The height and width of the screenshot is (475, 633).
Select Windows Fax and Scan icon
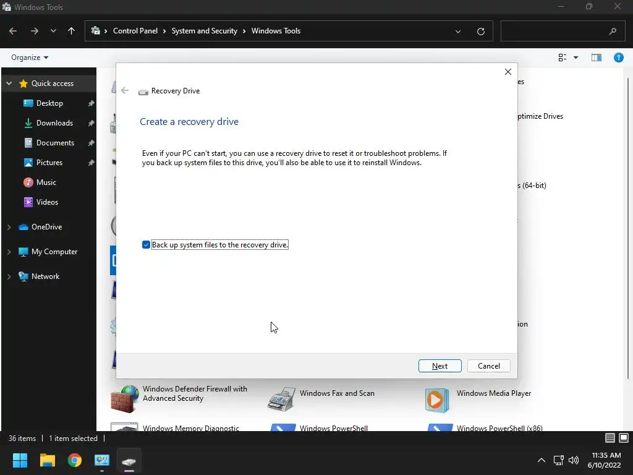[281, 399]
